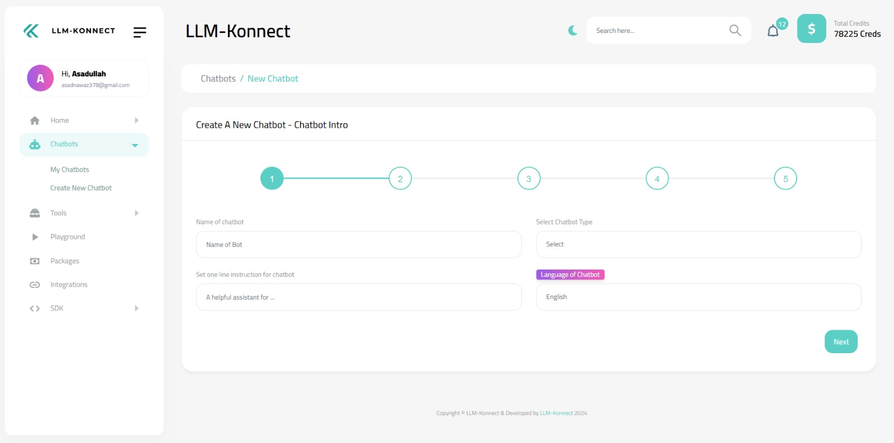Toggle dark mode moon icon
The width and height of the screenshot is (894, 443).
tap(573, 31)
